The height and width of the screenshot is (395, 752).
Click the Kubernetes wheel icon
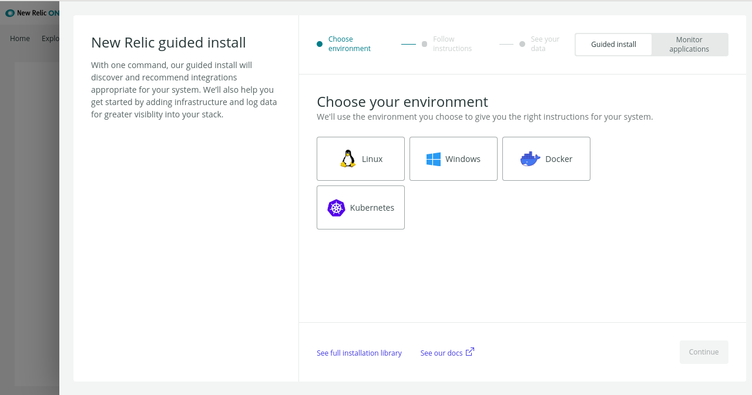(x=336, y=208)
